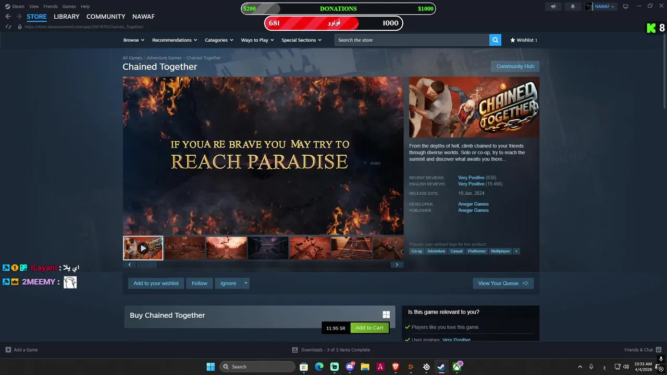Screen dimensions: 667x375
Task: Open File Explorer from taskbar
Action: pos(365,367)
